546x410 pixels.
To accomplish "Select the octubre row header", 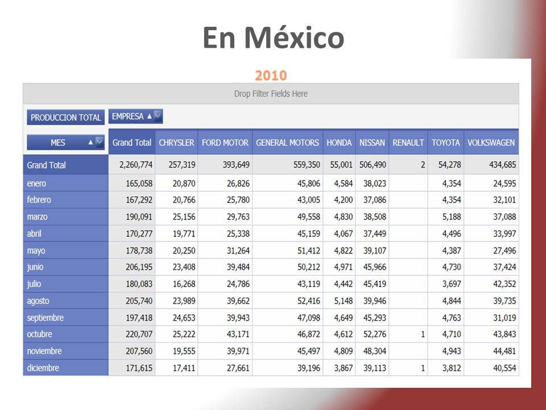I will click(x=66, y=334).
